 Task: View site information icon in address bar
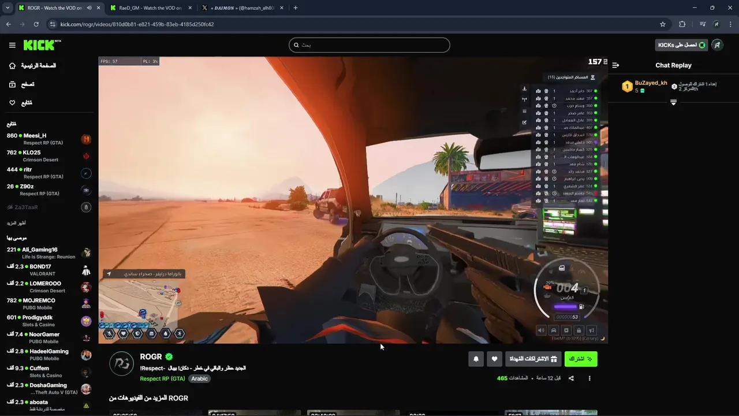coord(53,24)
